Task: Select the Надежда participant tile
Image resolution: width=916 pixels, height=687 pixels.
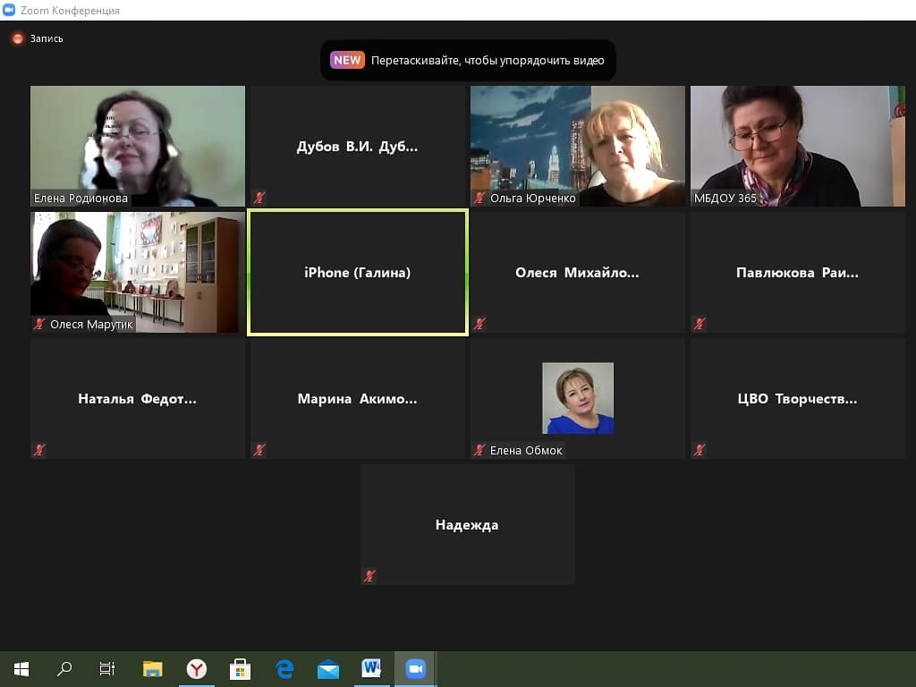Action: 467,524
